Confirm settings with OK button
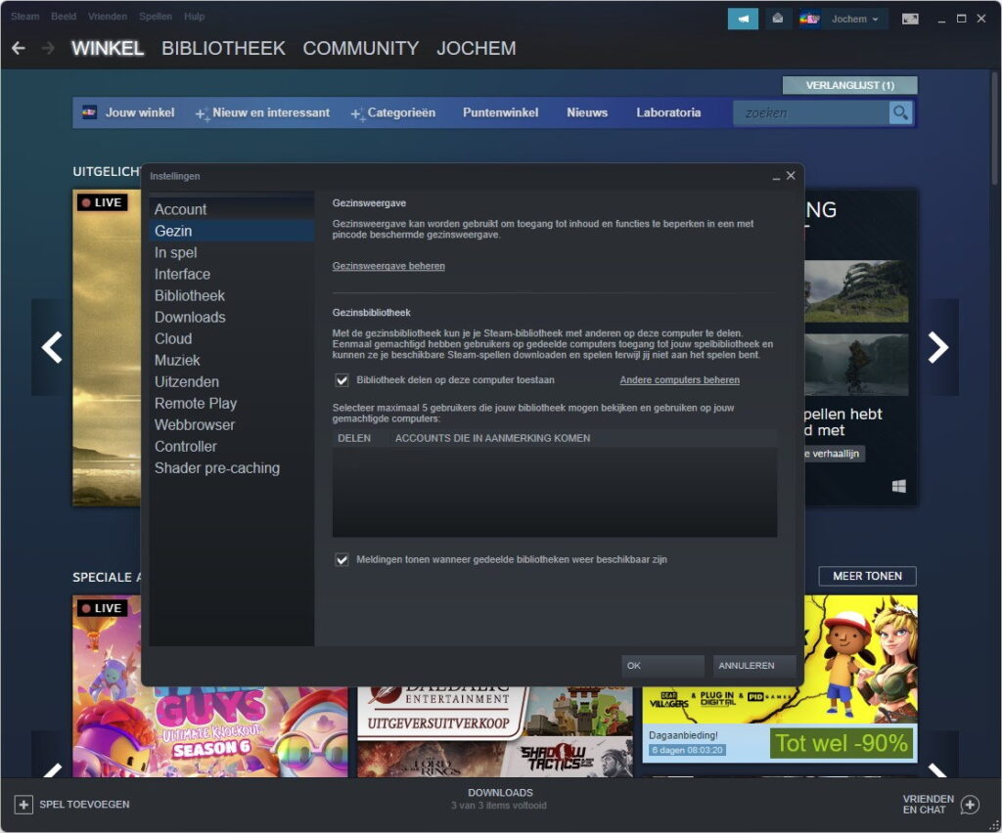The image size is (1002, 833). tap(662, 666)
